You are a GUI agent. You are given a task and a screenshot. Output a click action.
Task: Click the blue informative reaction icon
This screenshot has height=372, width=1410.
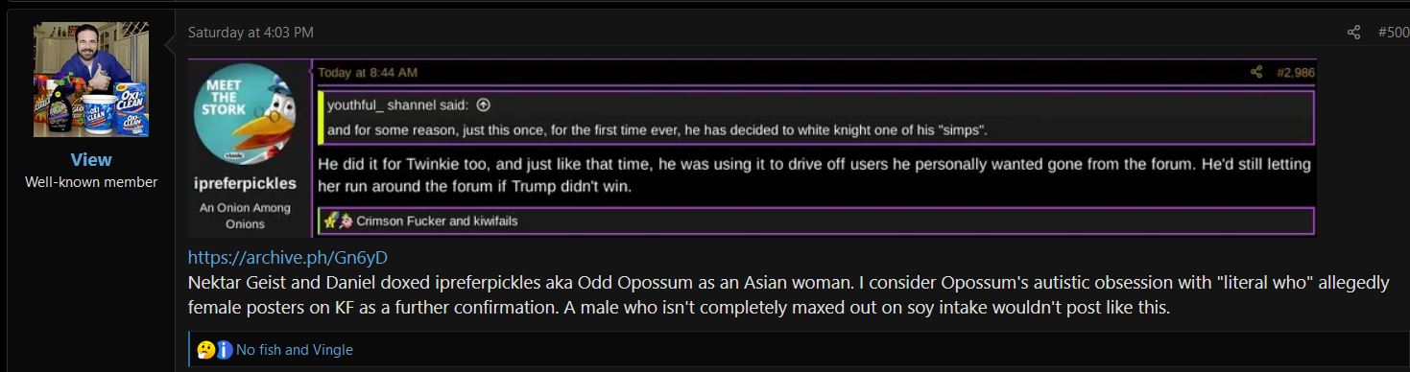click(225, 350)
